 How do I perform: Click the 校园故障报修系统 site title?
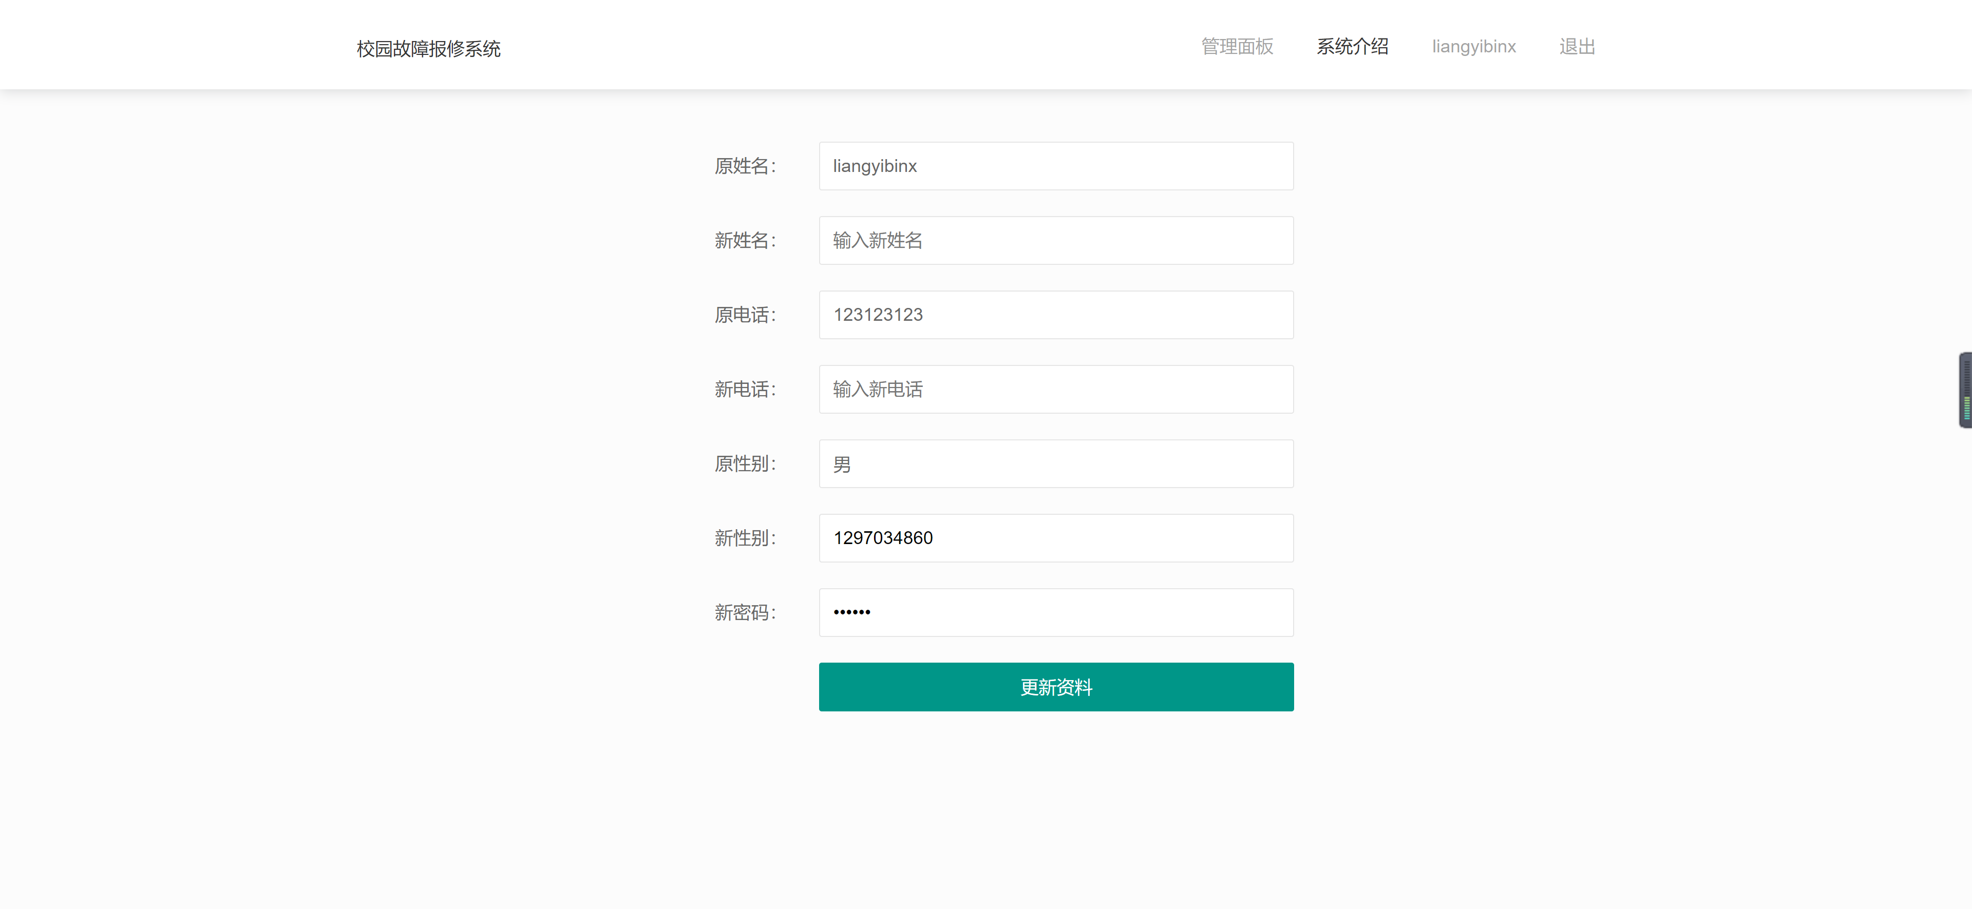point(428,49)
